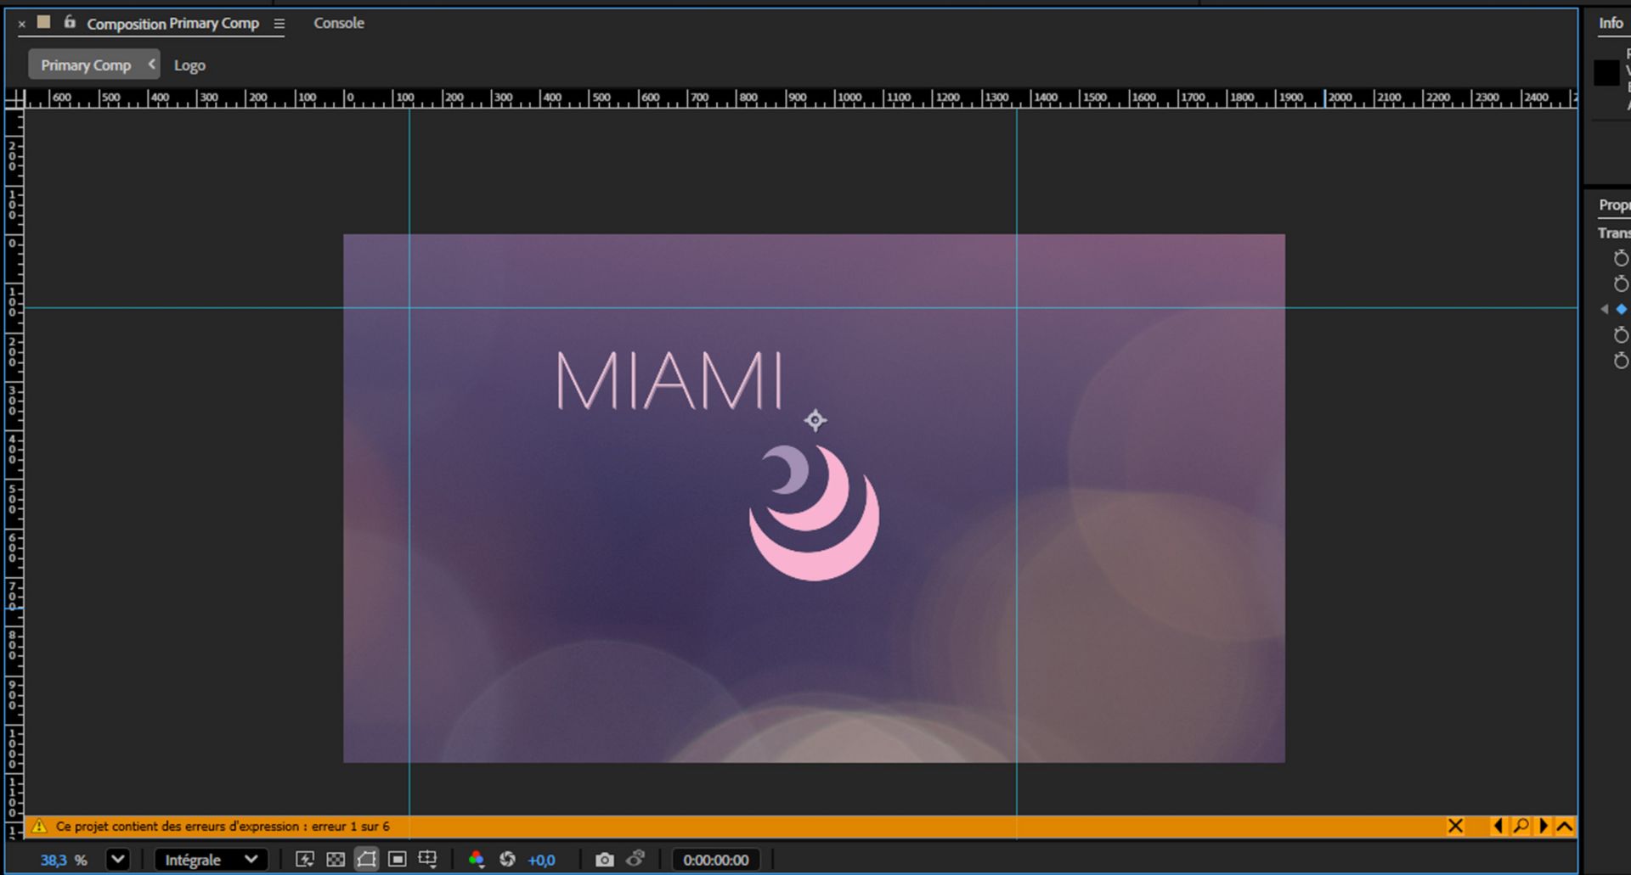Open the Composition panel hamburger menu
This screenshot has width=1631, height=875.
point(279,24)
